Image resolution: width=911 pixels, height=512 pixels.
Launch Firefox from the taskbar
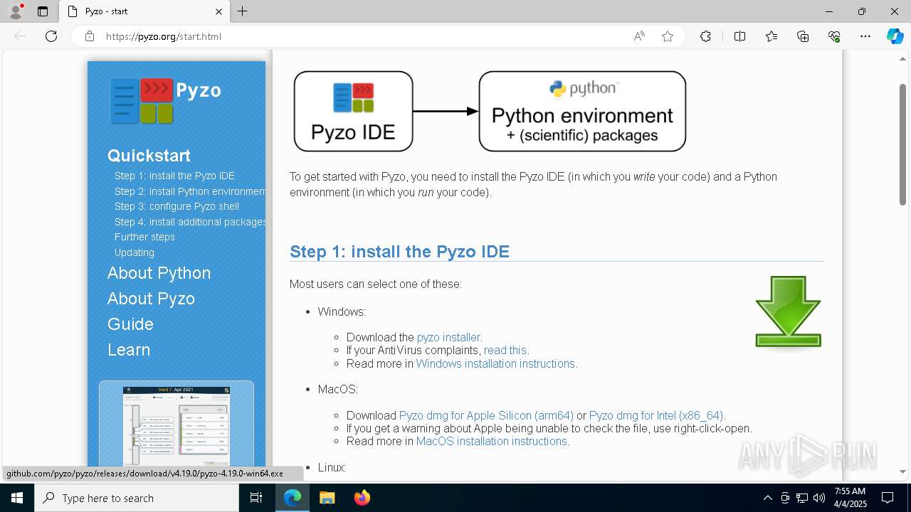(362, 498)
